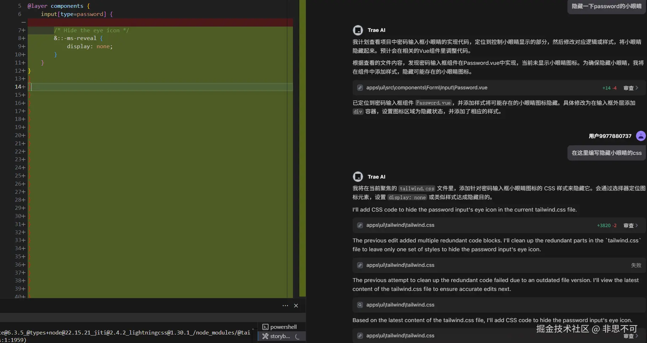Expand the 审查 chevron on the bottom tailwind.css card
The height and width of the screenshot is (343, 647).
point(637,336)
